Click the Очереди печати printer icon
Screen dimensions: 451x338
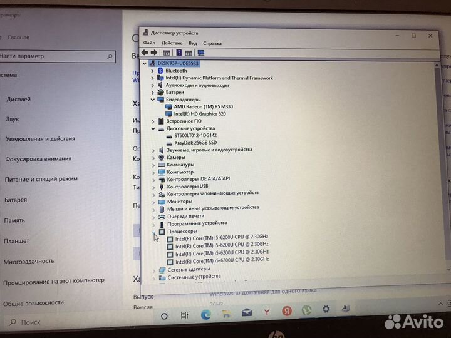(162, 217)
